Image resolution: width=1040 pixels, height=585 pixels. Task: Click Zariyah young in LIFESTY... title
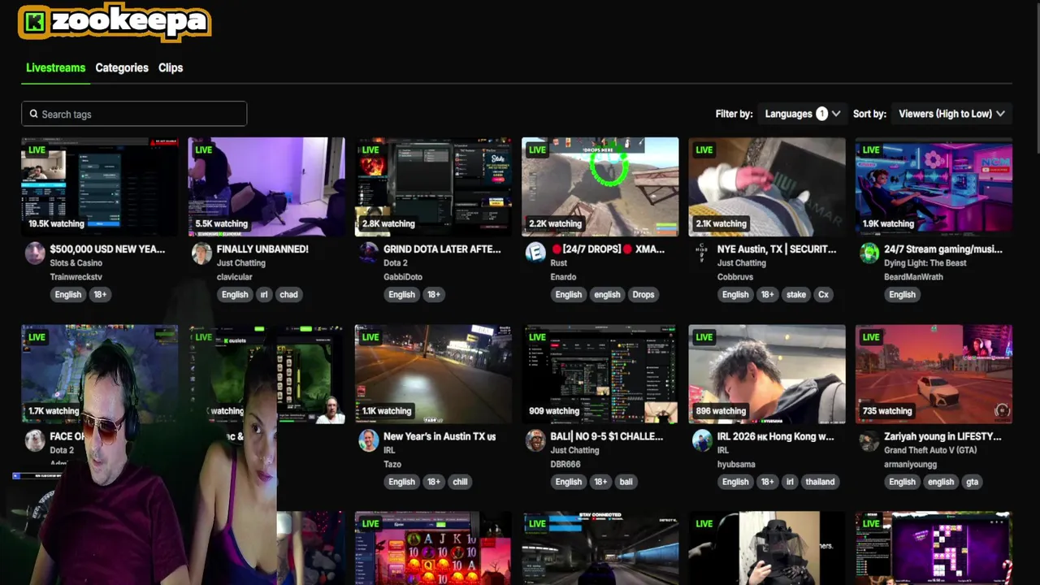coord(942,436)
